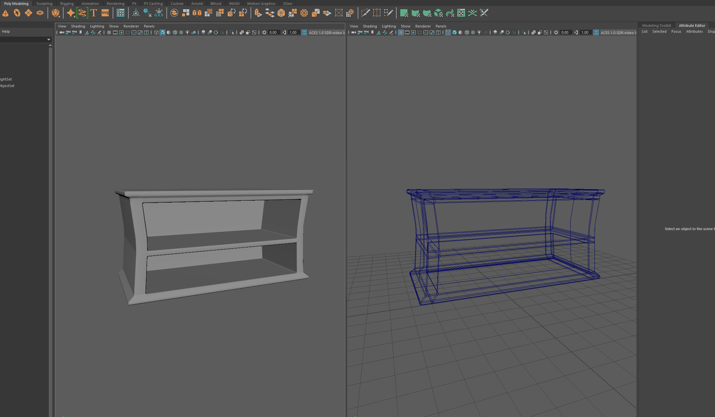This screenshot has width=715, height=417.
Task: Open the Modeling Toolkit tab
Action: click(656, 26)
